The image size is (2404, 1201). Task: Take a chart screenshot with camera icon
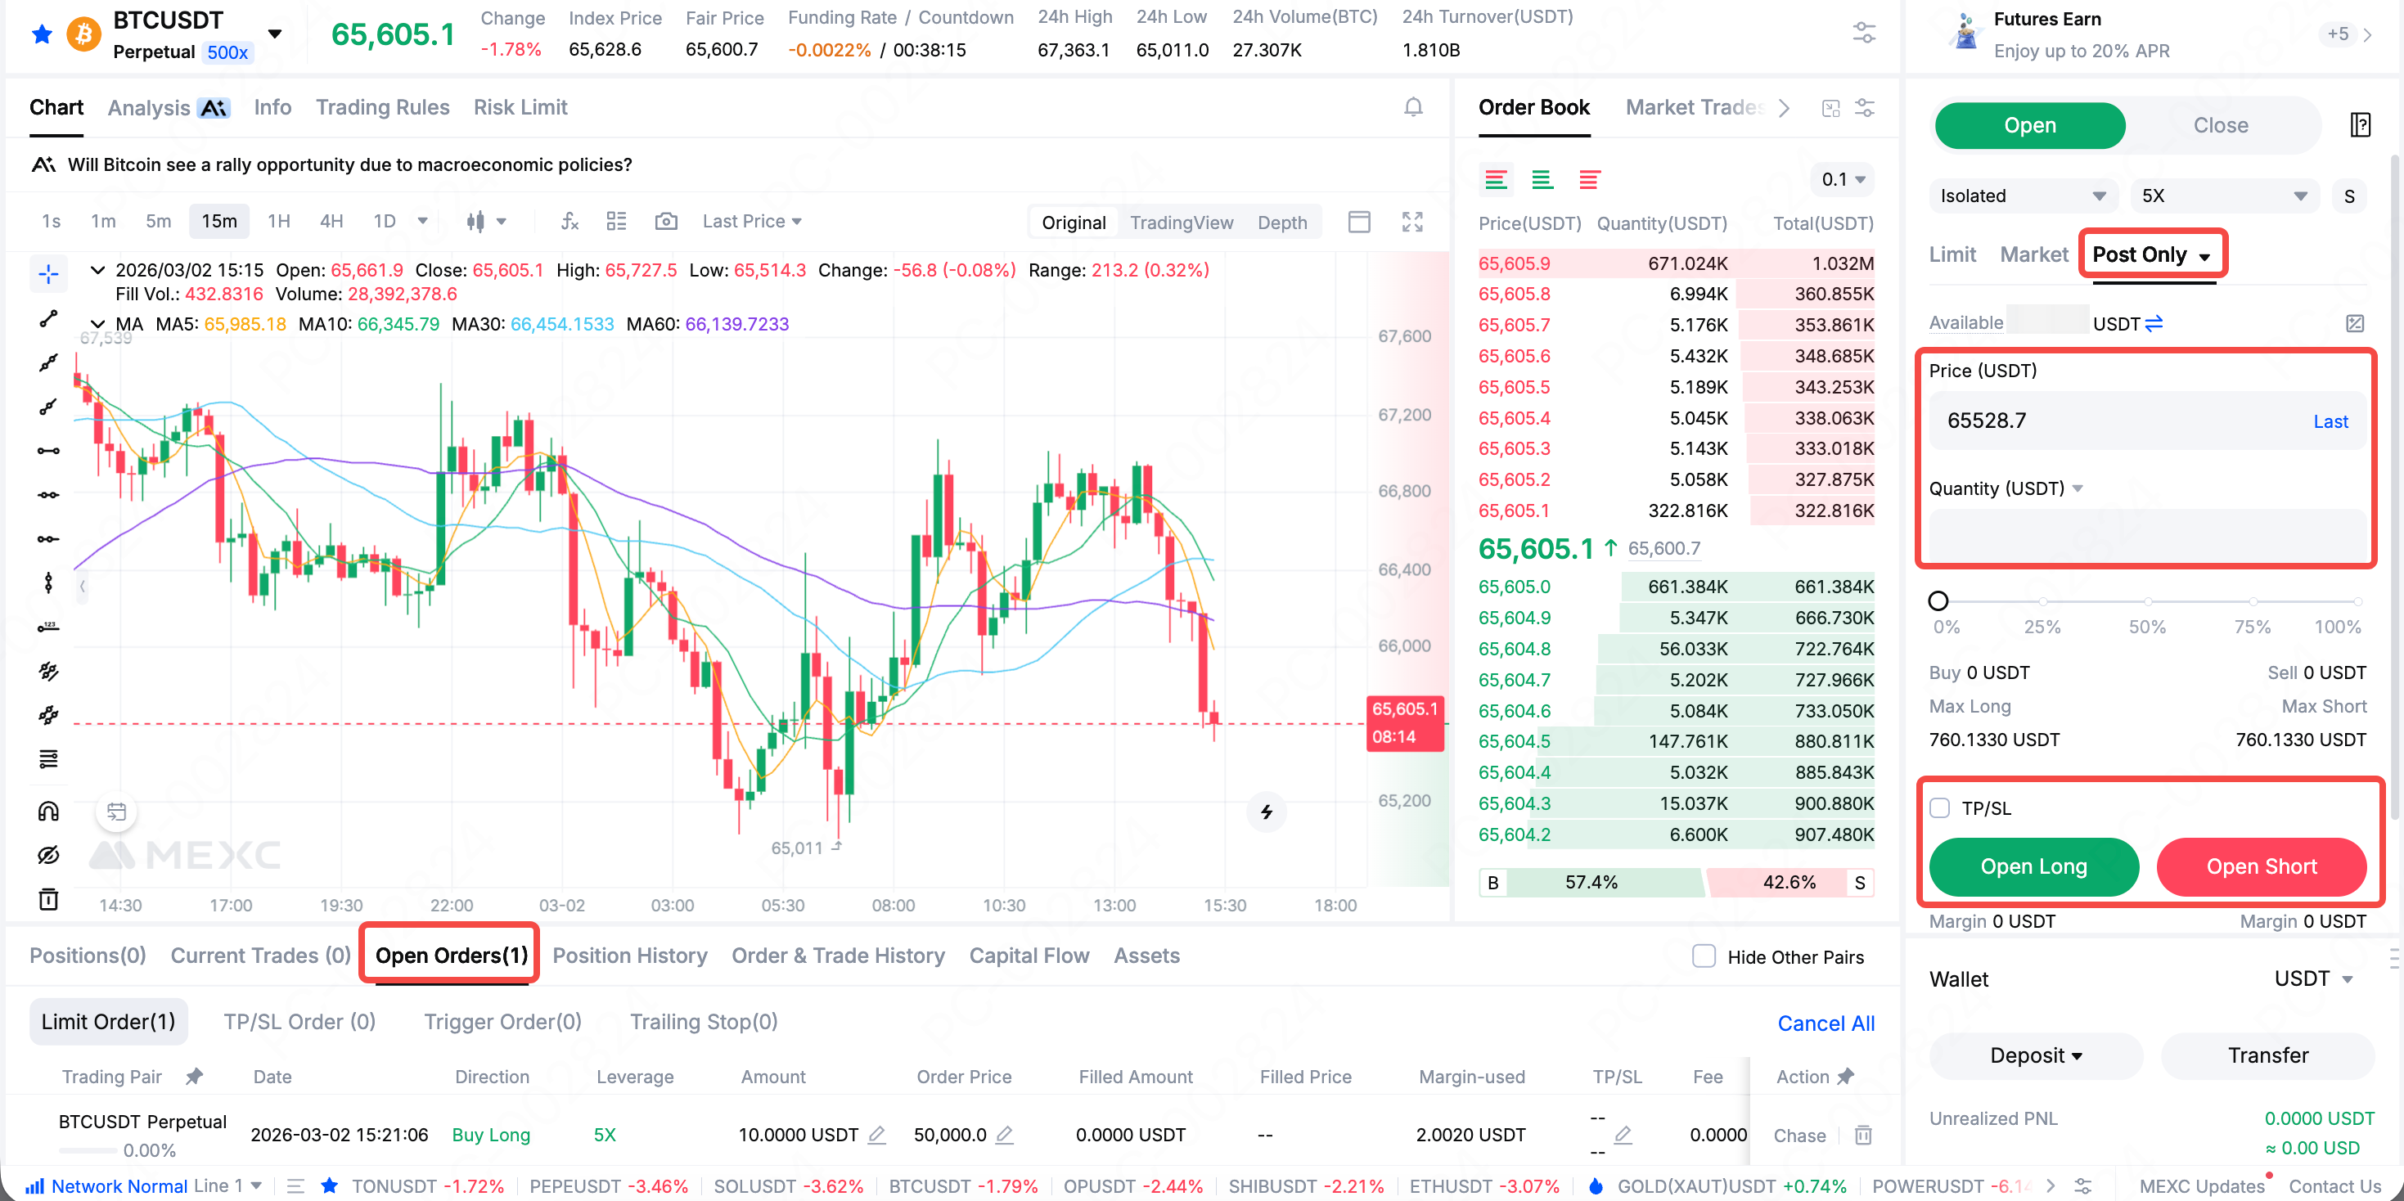coord(665,221)
